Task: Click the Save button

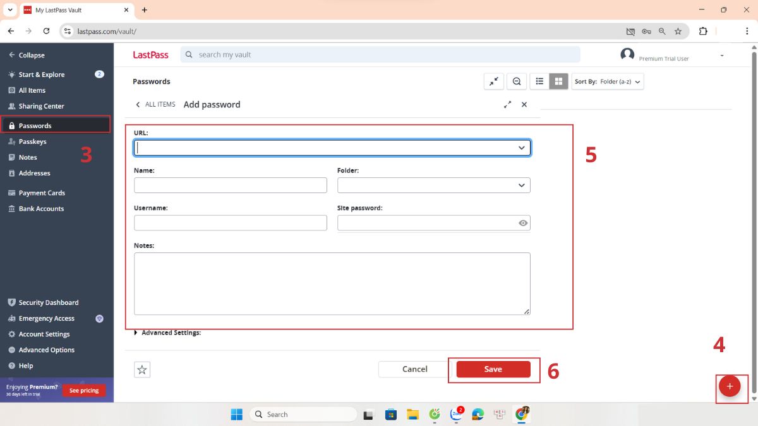Action: click(493, 369)
